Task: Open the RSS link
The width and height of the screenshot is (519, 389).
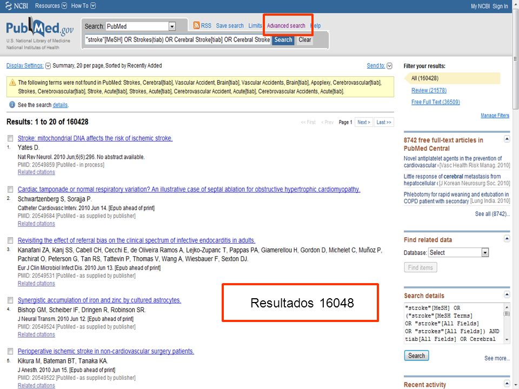Action: coord(206,25)
